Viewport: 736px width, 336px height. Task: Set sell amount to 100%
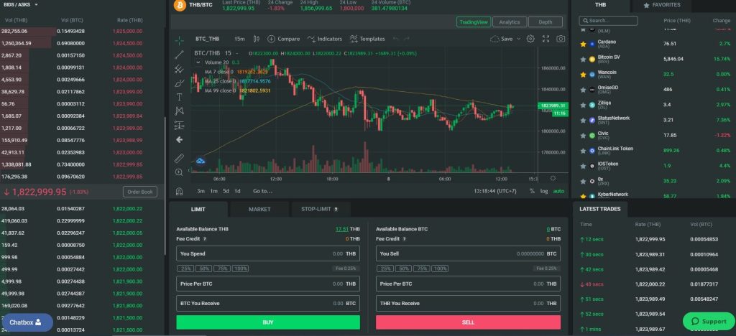point(440,269)
